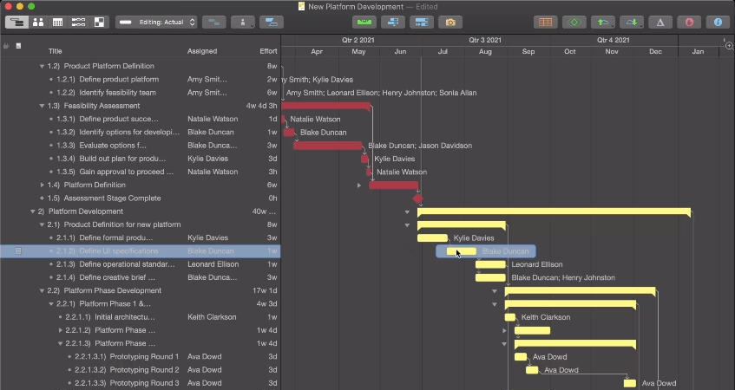This screenshot has width=735, height=390.
Task: Click the green up-arrow Publish button
Action: pyautogui.click(x=603, y=22)
